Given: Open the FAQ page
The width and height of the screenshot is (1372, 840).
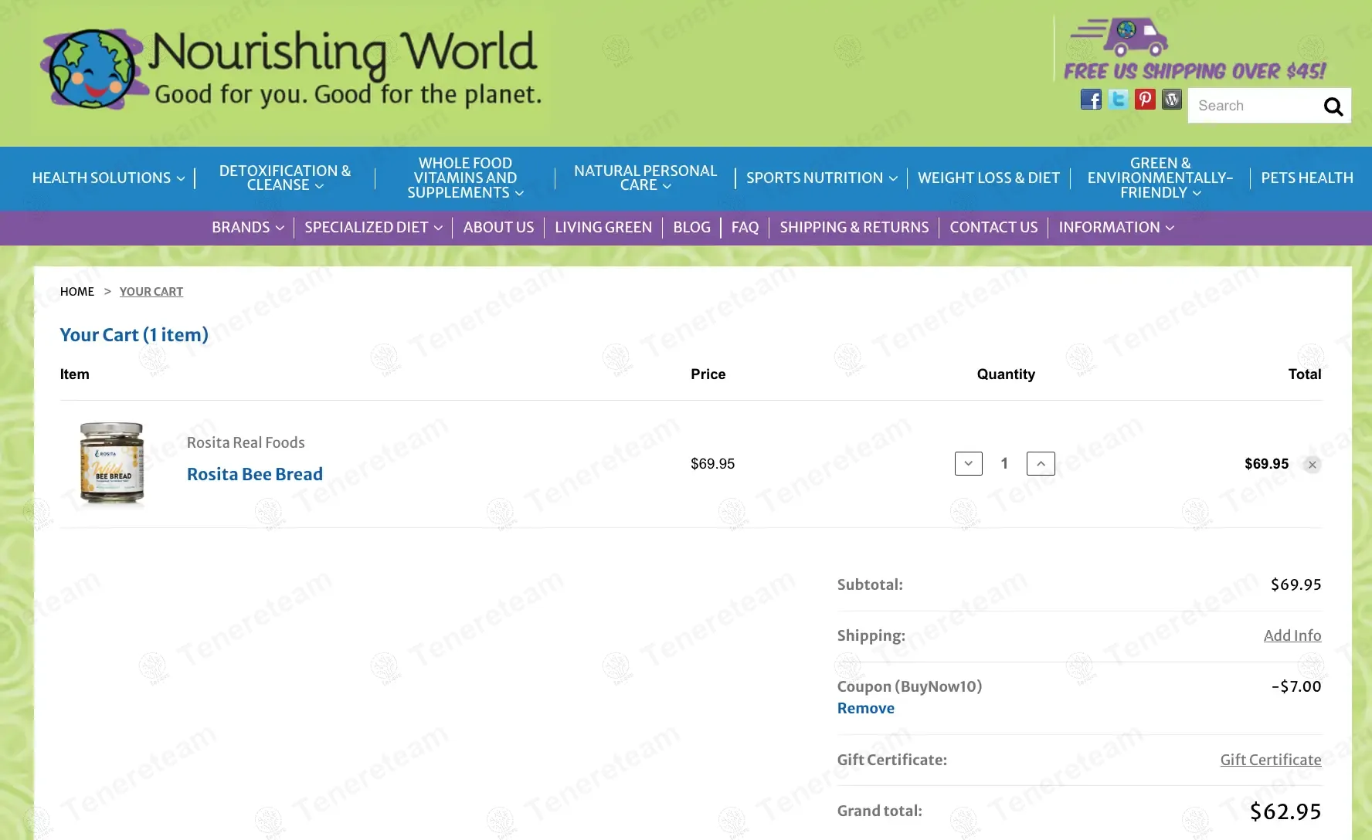Looking at the screenshot, I should click(745, 227).
